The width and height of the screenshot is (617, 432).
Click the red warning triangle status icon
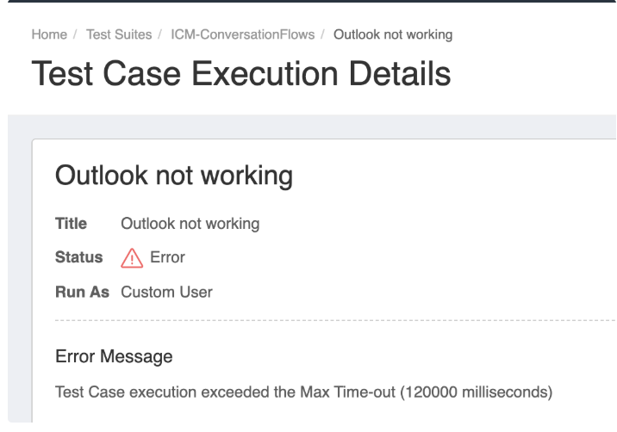132,258
